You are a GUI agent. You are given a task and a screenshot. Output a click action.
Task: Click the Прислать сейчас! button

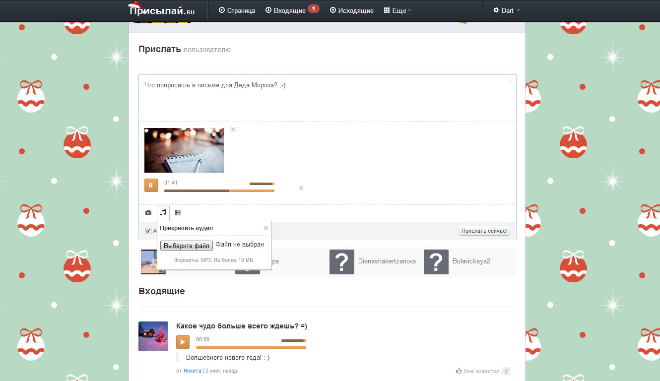484,231
